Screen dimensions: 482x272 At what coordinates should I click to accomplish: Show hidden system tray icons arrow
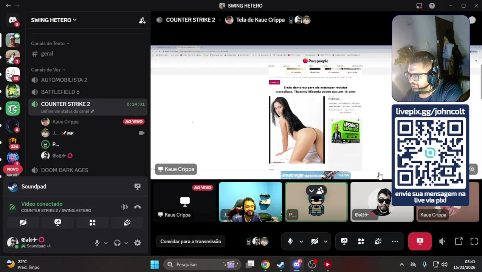pos(402,264)
